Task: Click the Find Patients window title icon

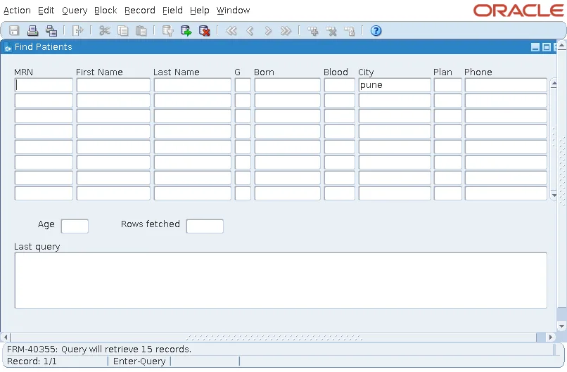Action: point(8,47)
